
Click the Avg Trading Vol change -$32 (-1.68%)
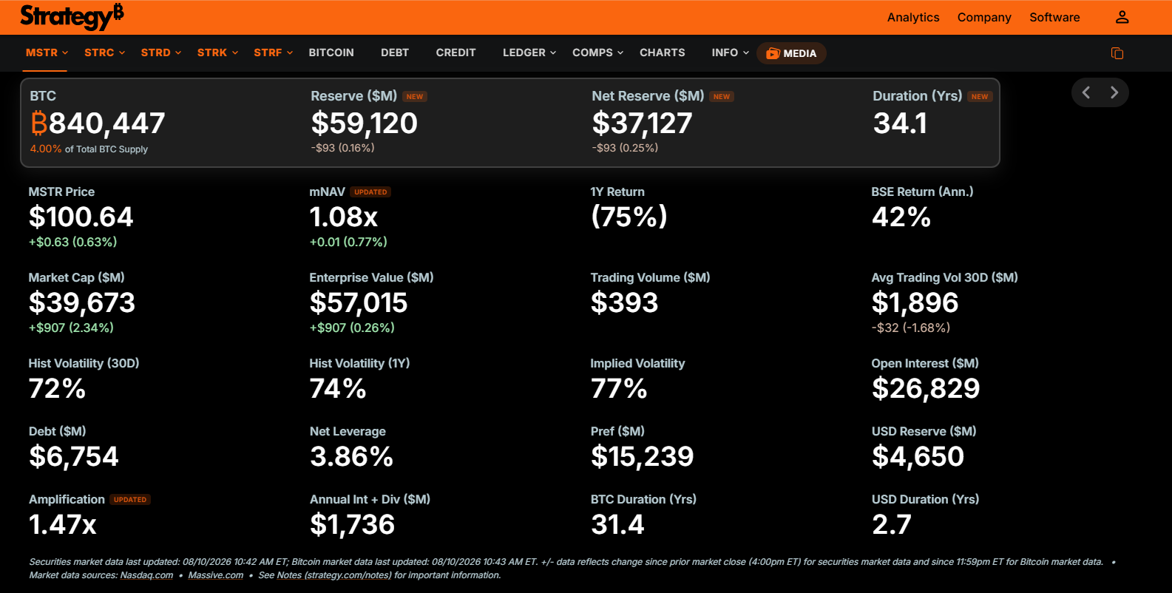click(x=911, y=328)
